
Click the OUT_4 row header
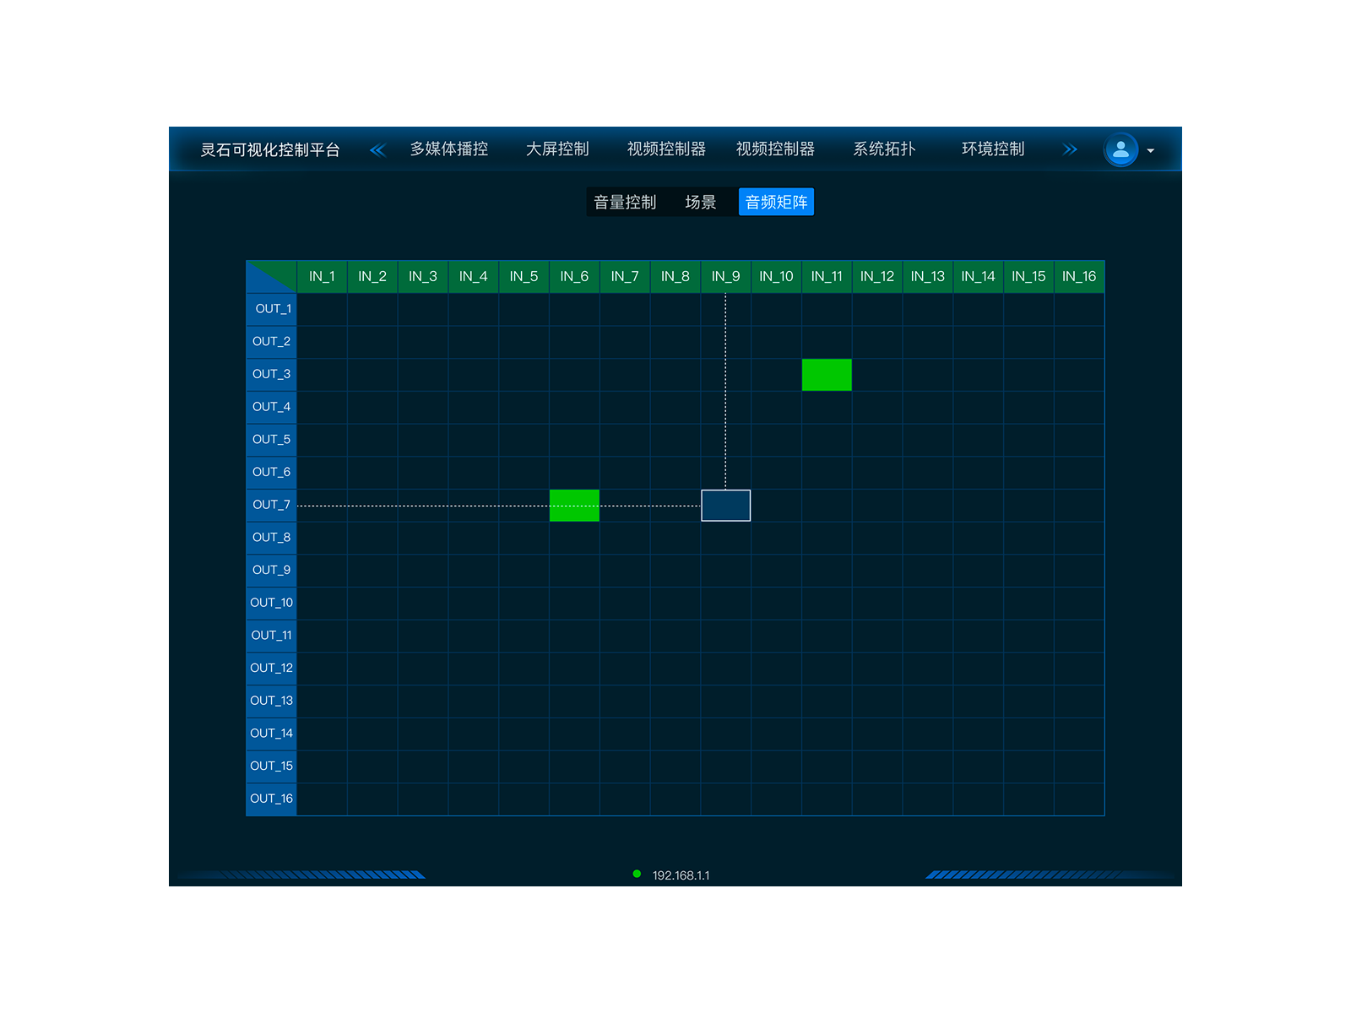click(x=272, y=407)
